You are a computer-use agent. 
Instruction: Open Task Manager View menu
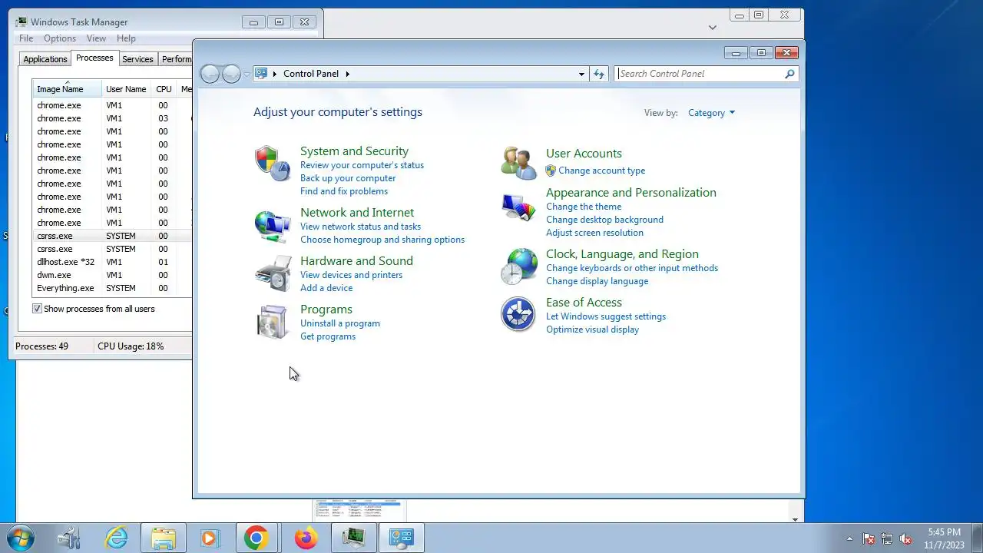[96, 38]
